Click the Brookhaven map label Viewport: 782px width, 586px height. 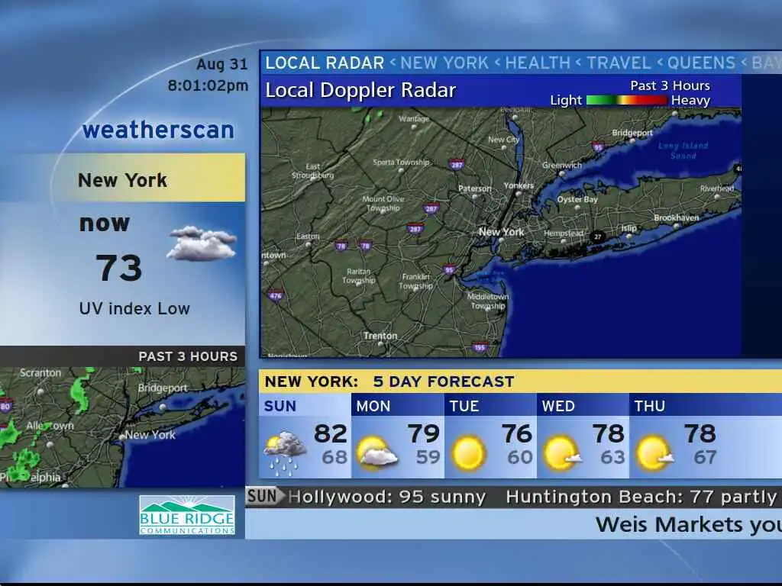point(677,217)
